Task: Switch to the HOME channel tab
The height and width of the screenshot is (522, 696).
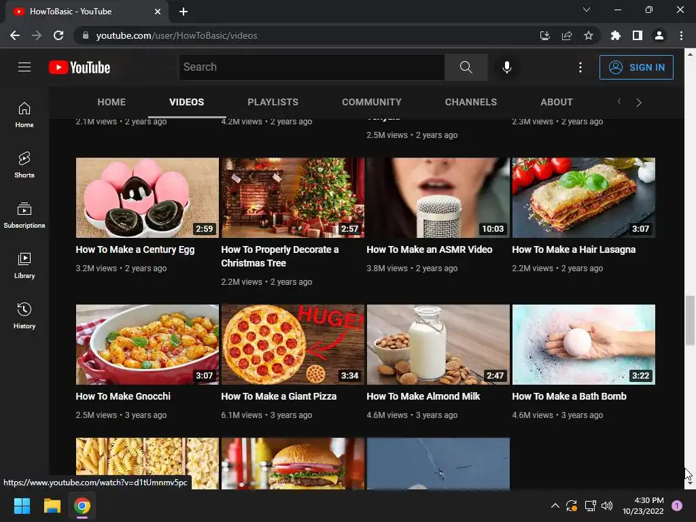Action: click(x=111, y=102)
